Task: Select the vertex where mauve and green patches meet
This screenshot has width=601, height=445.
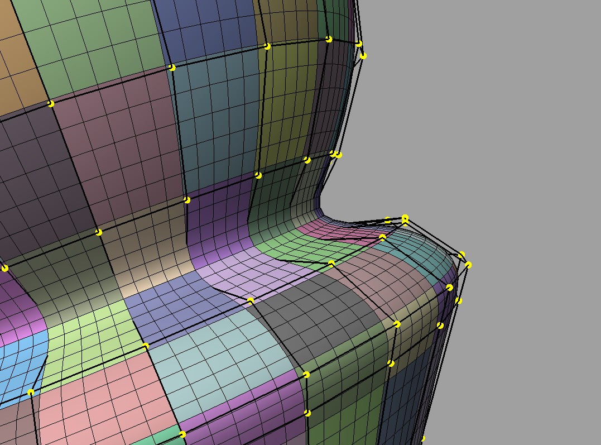Action: 51,103
